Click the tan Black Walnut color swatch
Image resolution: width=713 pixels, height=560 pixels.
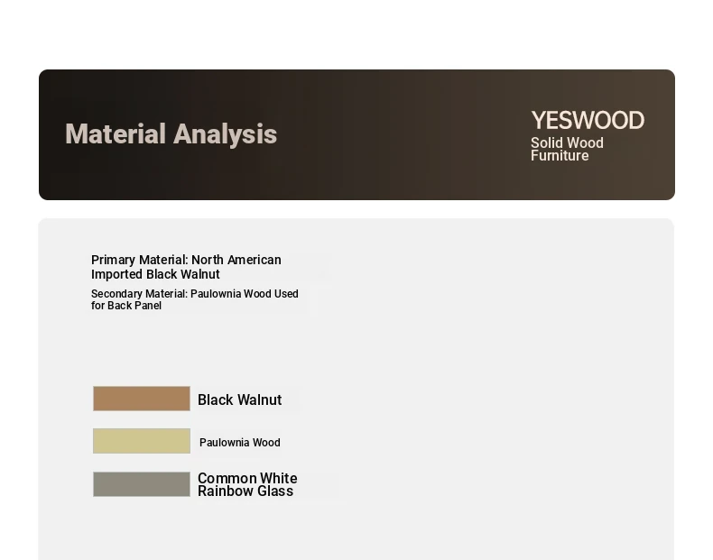point(142,399)
